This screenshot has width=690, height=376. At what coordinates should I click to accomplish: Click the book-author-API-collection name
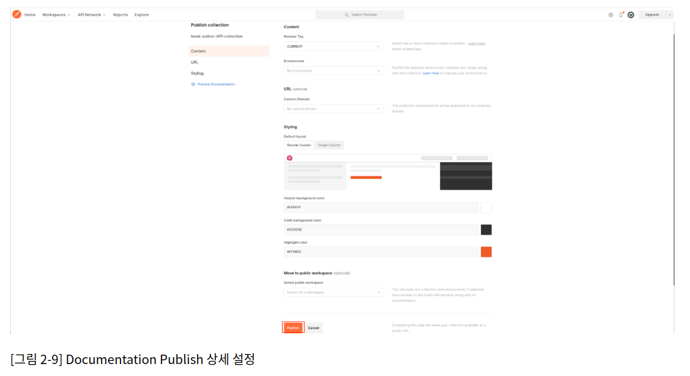pyautogui.click(x=217, y=36)
